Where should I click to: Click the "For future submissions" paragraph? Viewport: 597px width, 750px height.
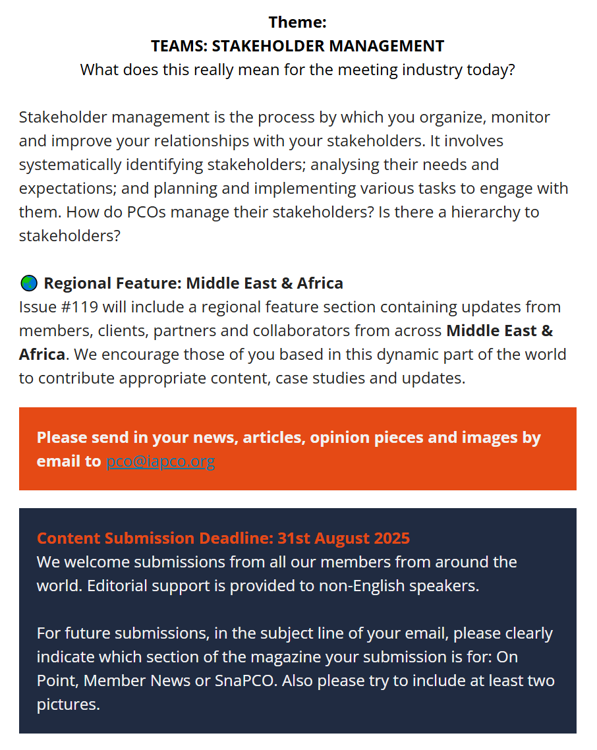pos(295,633)
